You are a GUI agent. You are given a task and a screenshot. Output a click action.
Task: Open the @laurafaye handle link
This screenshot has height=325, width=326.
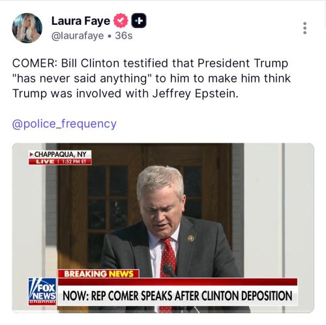point(78,35)
